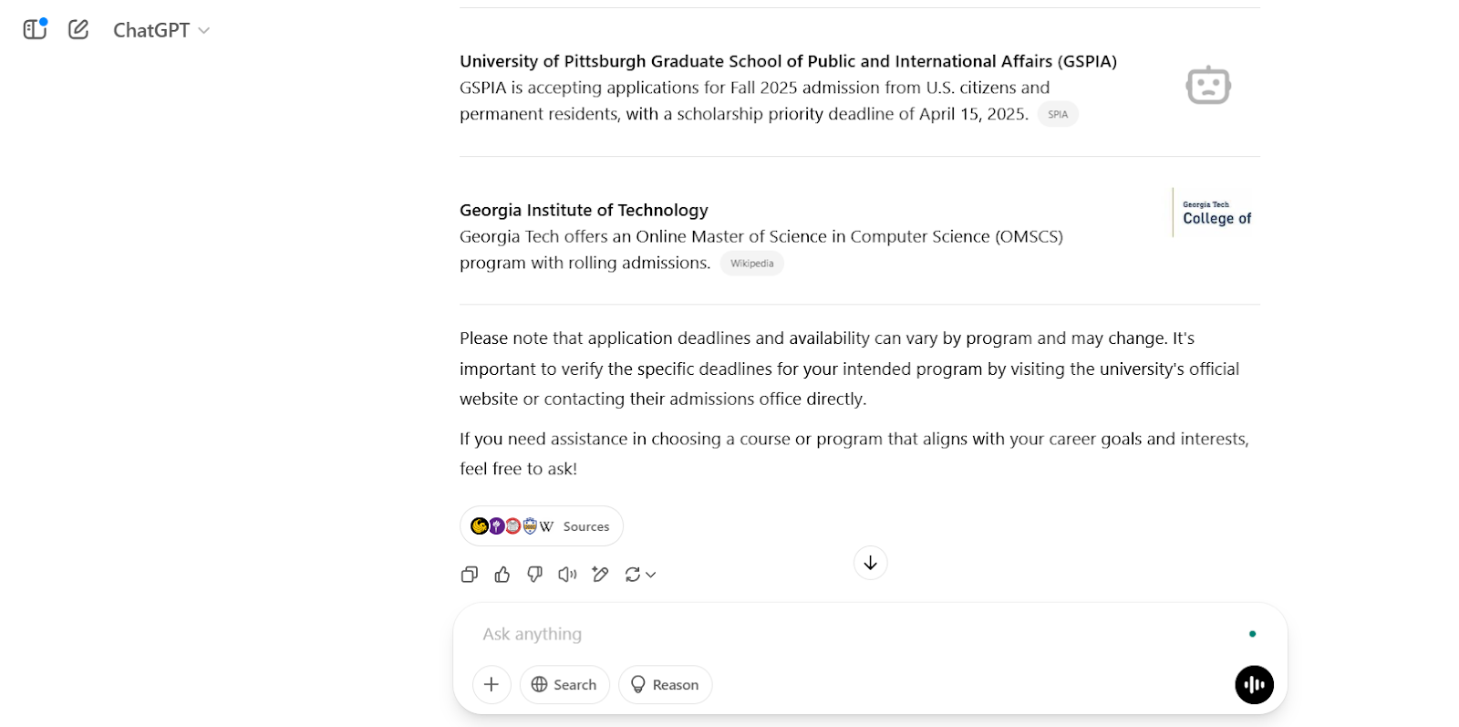Open the regenerate options chevron
This screenshot has width=1459, height=727.
(x=650, y=575)
